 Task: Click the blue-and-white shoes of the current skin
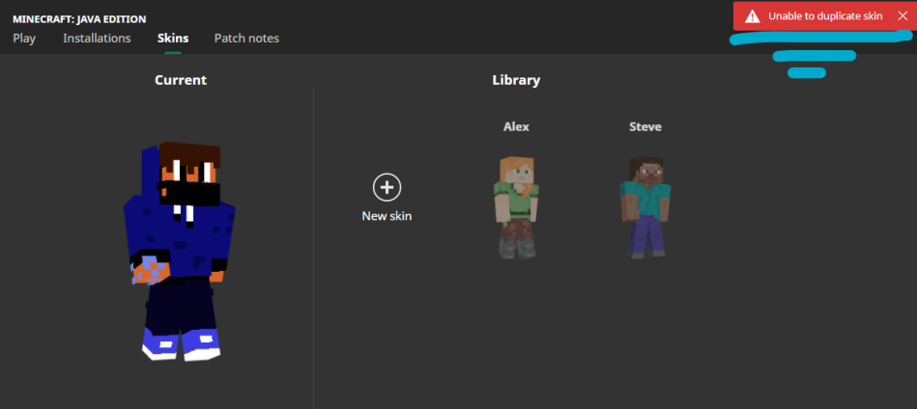[x=181, y=342]
